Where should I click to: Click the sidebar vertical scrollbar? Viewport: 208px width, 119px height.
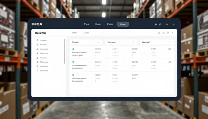64,51
